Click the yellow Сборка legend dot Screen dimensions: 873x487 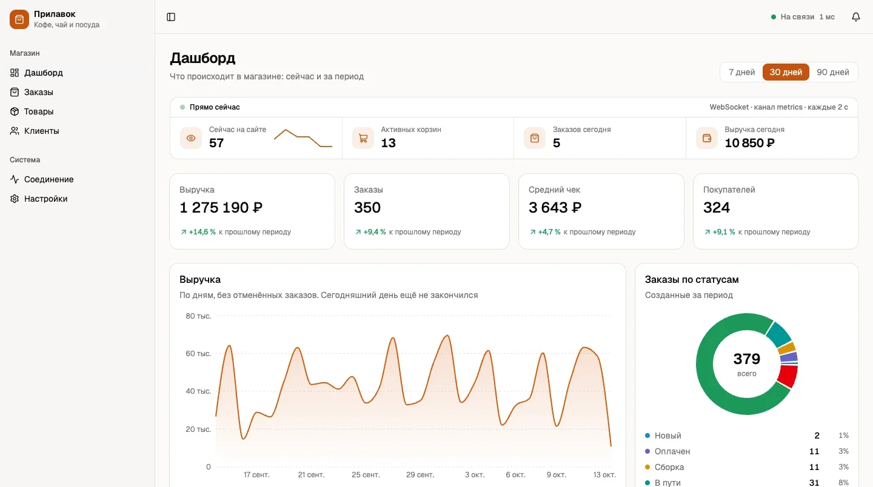tap(647, 467)
